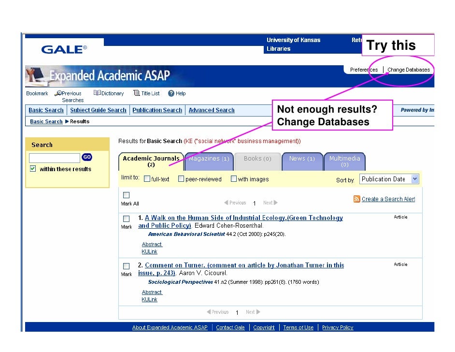This screenshot has height=352, width=455.
Task: Switch to Books tab
Action: pos(257,161)
